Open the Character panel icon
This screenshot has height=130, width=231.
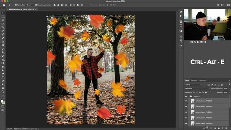point(181,36)
